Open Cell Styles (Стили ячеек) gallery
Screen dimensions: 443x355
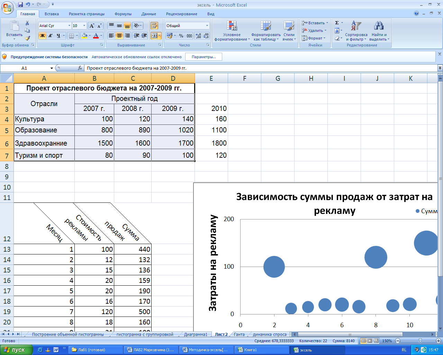pyautogui.click(x=289, y=31)
